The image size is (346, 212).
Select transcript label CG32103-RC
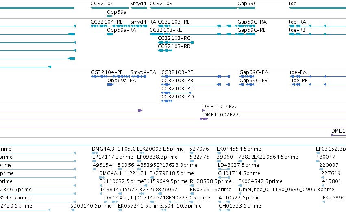174,38
